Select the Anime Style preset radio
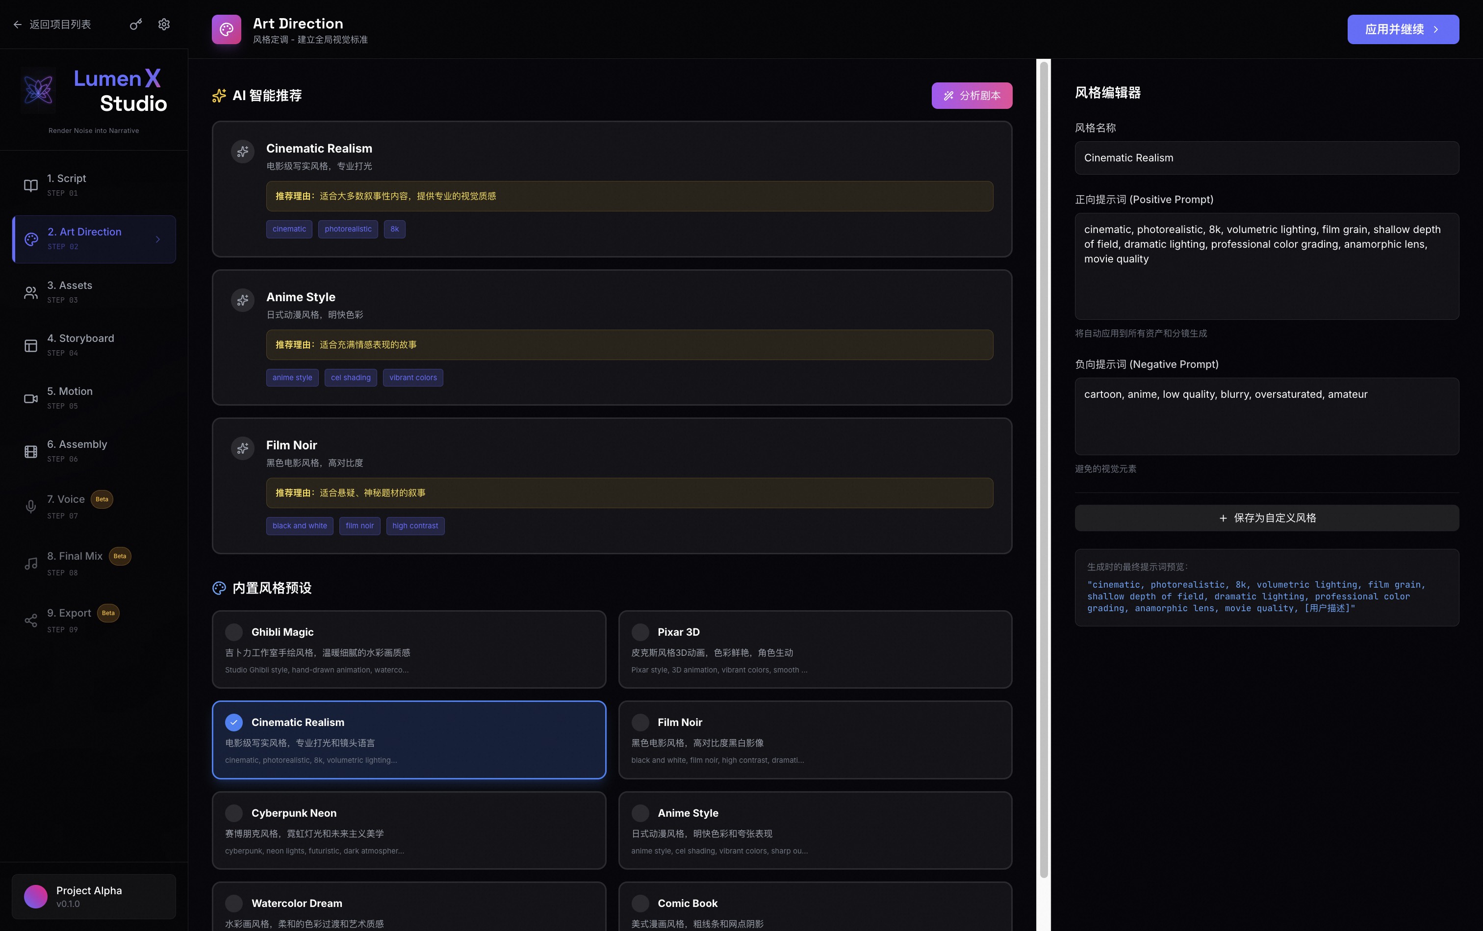Viewport: 1483px width, 931px height. pyautogui.click(x=640, y=813)
